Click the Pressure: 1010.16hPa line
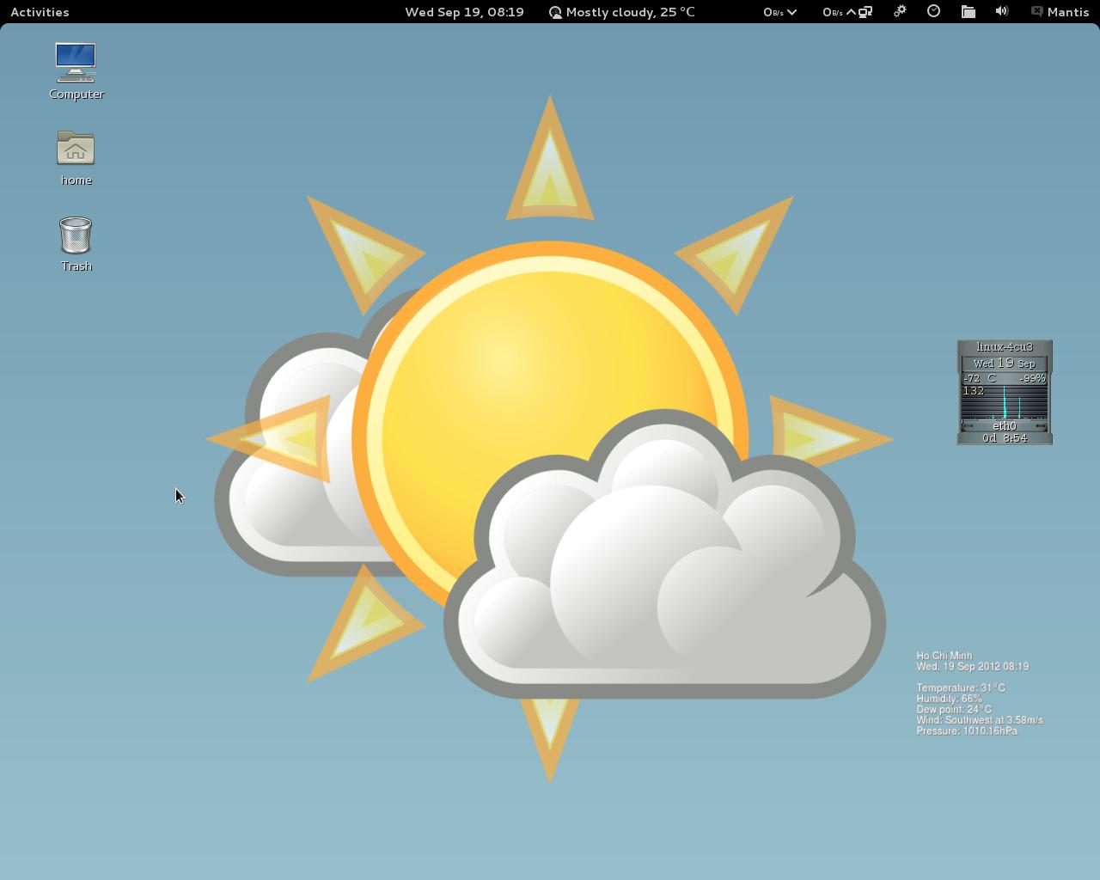 coord(967,731)
